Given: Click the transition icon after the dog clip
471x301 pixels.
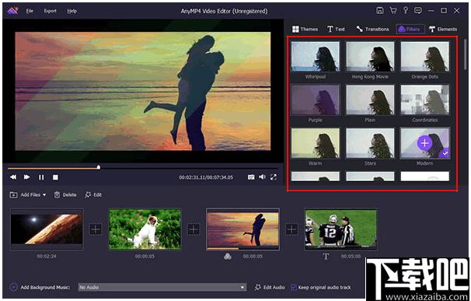Looking at the screenshot, I should (x=194, y=229).
